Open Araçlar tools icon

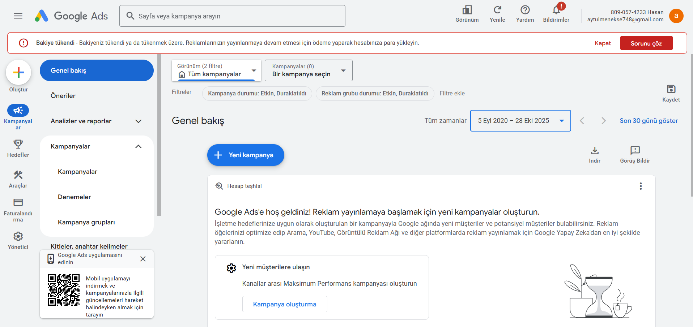pyautogui.click(x=18, y=175)
